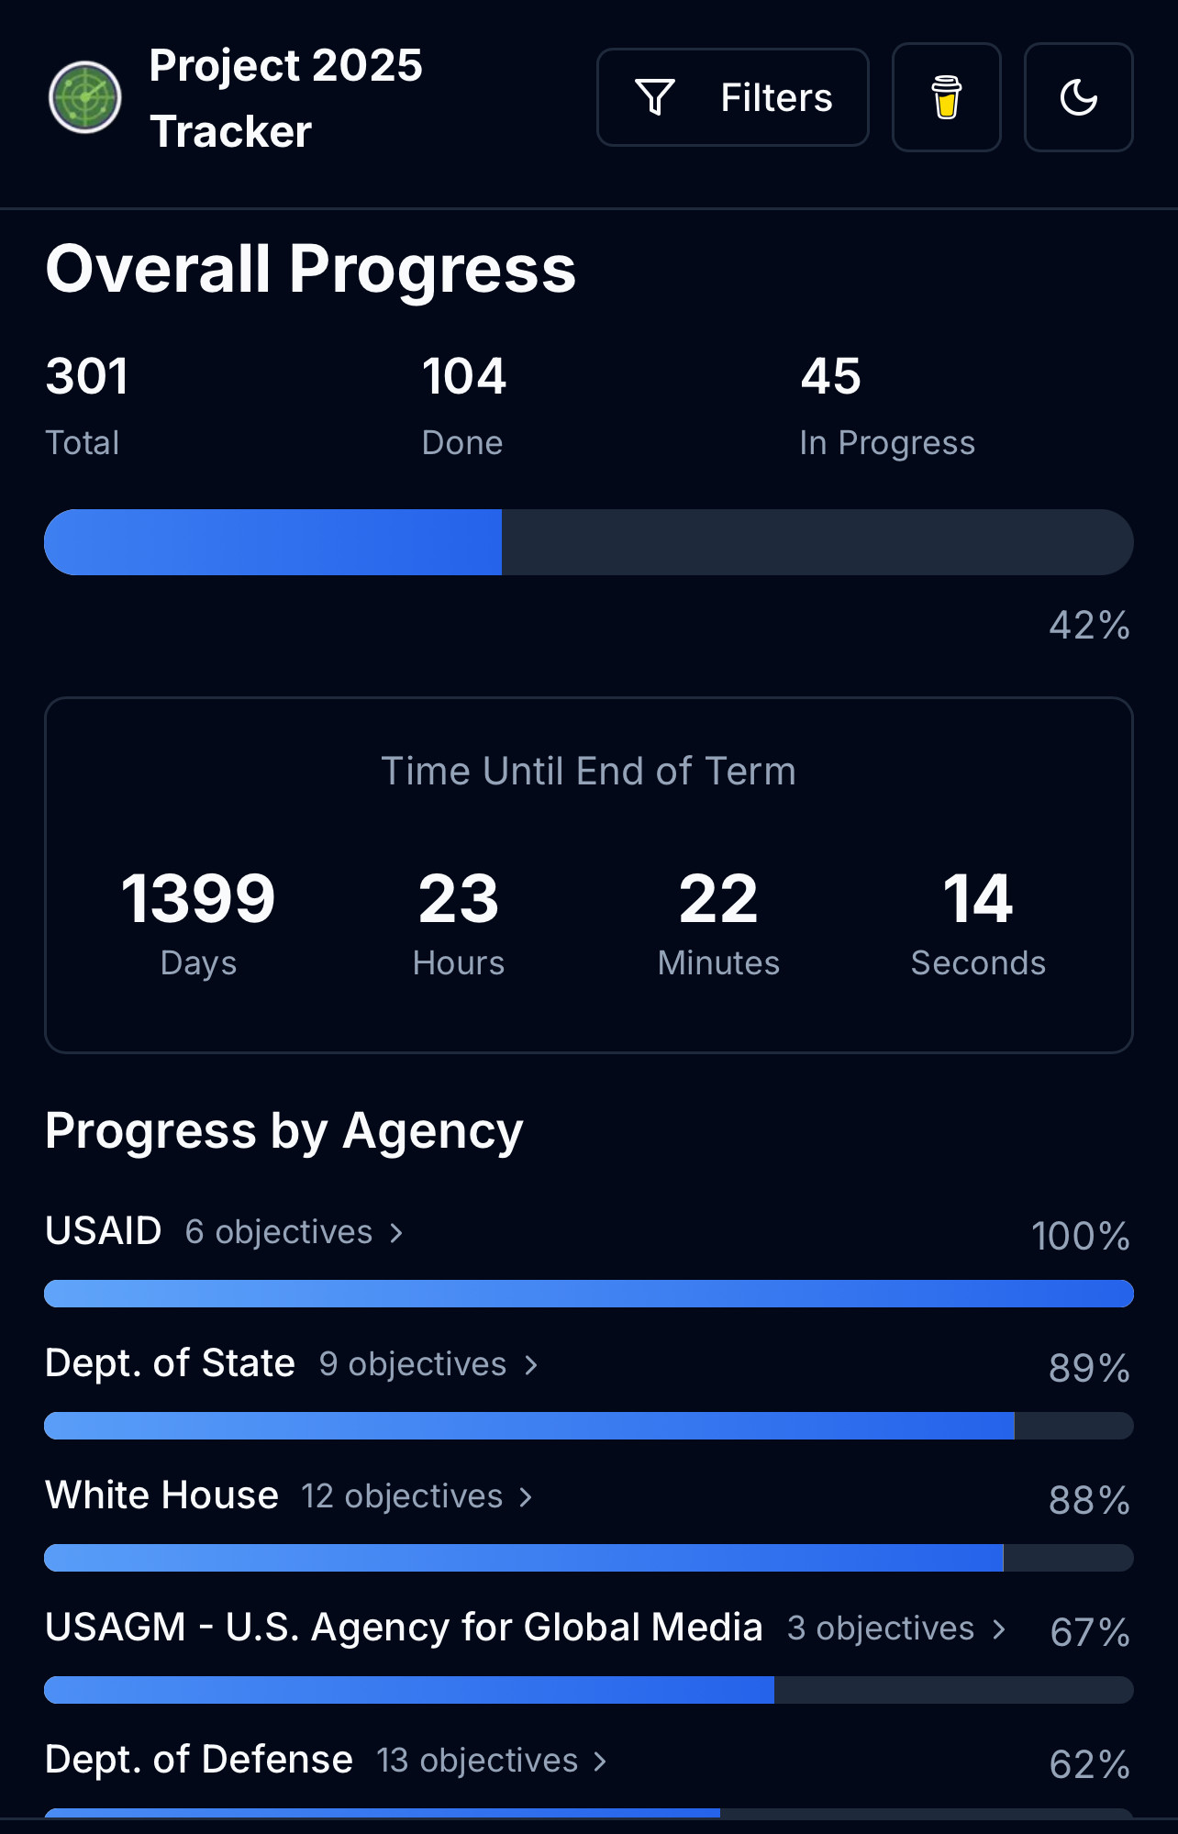Click the Time Until End of Term countdown
Viewport: 1178px width, 1834px height.
pos(589,875)
